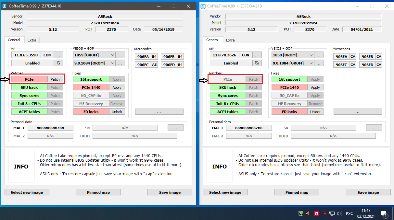Screen dimensions: 394x220
Task: Click ACPI tables label in left window
Action: tap(29, 112)
